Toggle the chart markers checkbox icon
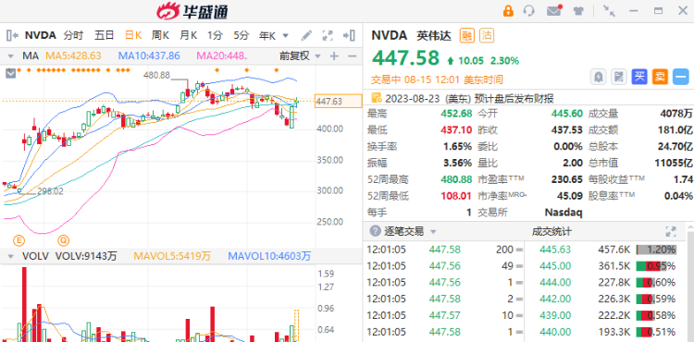This screenshot has height=342, width=694. click(10, 73)
